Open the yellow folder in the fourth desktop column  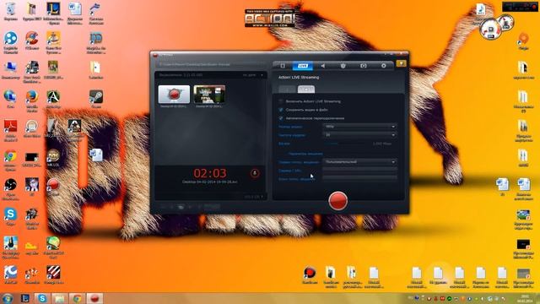click(x=95, y=70)
